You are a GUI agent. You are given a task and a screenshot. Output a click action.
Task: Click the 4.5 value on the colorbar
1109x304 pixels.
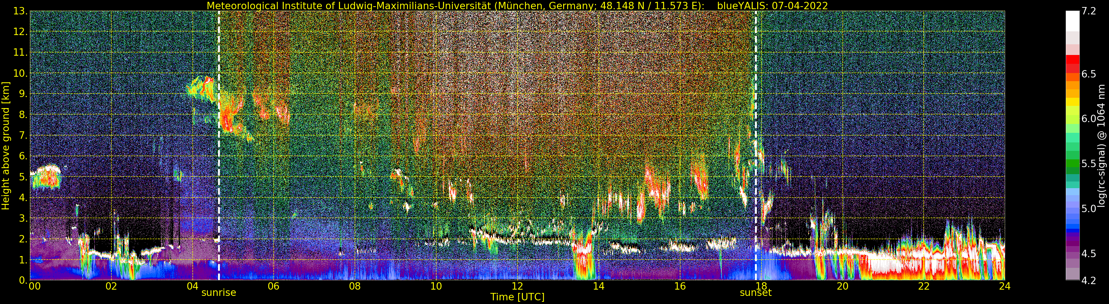(x=1089, y=254)
